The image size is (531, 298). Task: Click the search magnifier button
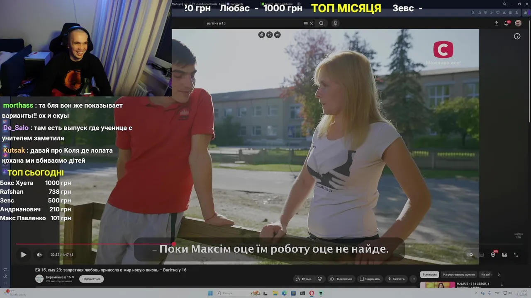tap(321, 23)
